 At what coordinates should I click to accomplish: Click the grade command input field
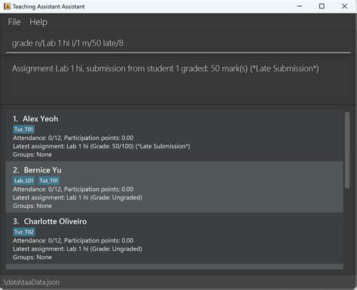tap(178, 43)
